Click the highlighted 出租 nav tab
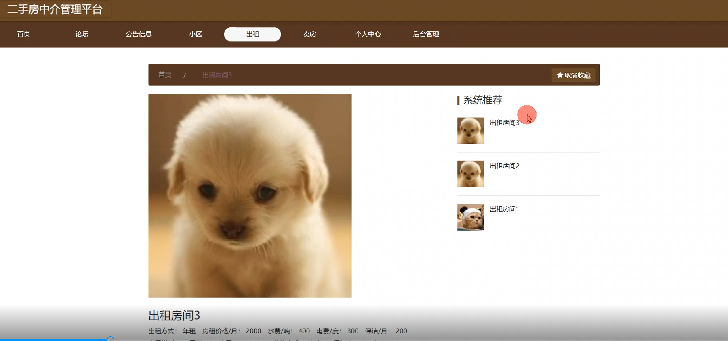This screenshot has height=341, width=728. [252, 34]
